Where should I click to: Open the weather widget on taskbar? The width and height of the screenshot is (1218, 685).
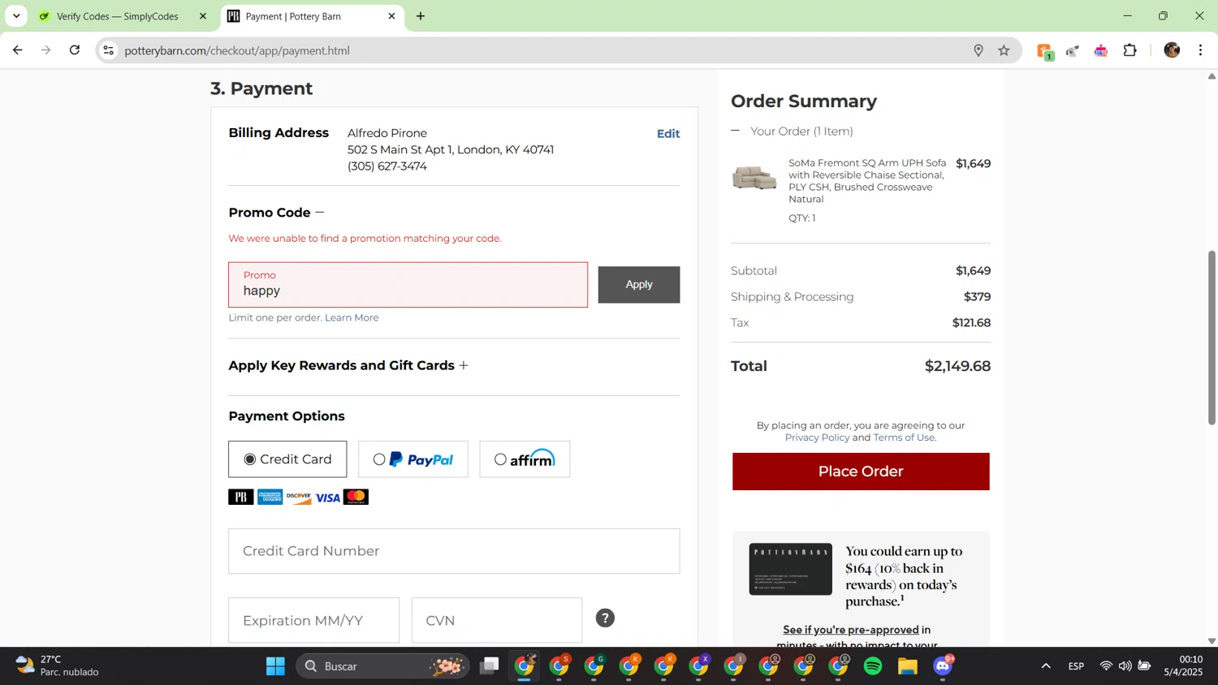(57, 666)
